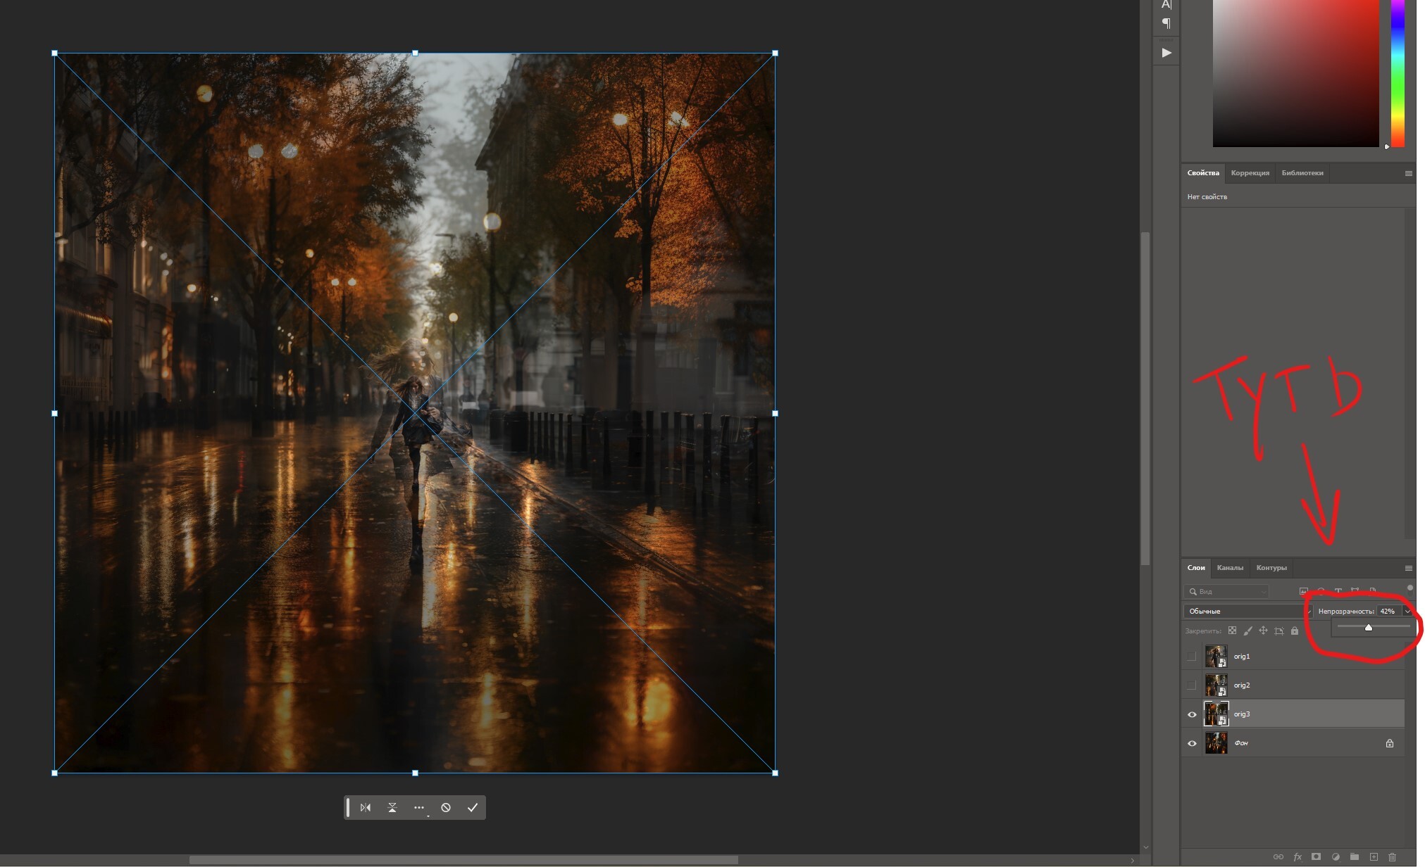The height and width of the screenshot is (867, 1425).
Task: Hide the orig3 layer
Action: [x=1192, y=714]
